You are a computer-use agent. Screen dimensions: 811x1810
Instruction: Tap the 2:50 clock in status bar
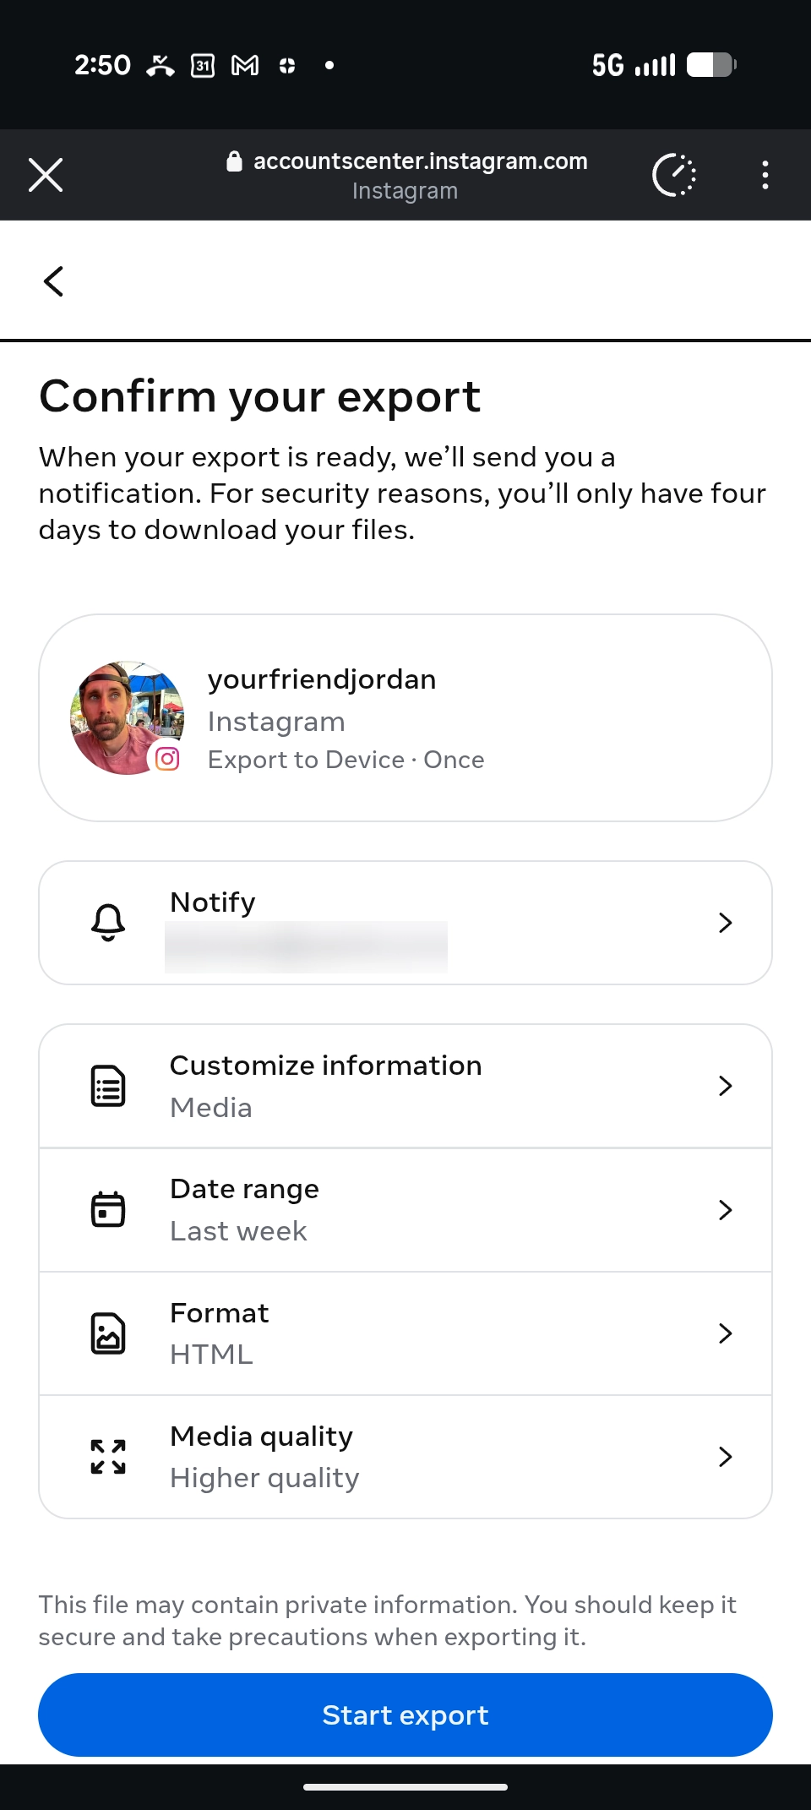pyautogui.click(x=102, y=65)
